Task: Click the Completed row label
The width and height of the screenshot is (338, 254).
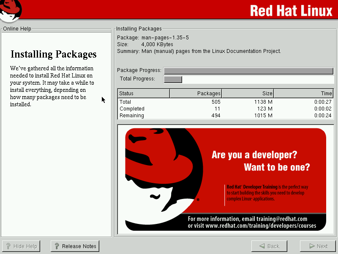Action: [132, 109]
